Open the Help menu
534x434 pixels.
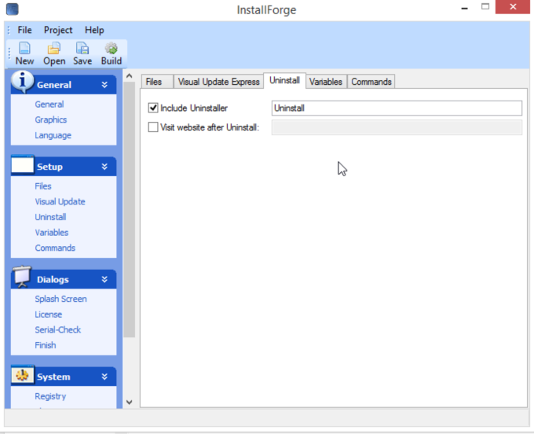[x=94, y=30]
